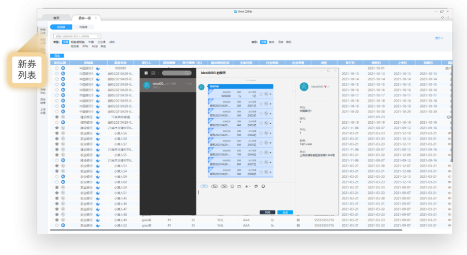The width and height of the screenshot is (467, 255).
Task: Open dropdown arrow on the 1y chat card
Action: pyautogui.click(x=270, y=94)
